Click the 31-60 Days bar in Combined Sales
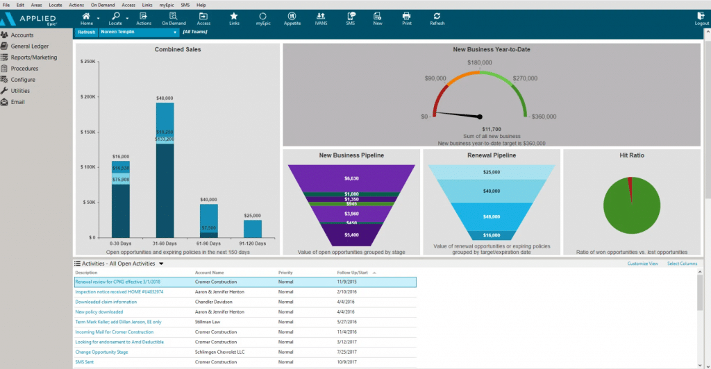Viewport: 711px width, 369px height. 165,187
